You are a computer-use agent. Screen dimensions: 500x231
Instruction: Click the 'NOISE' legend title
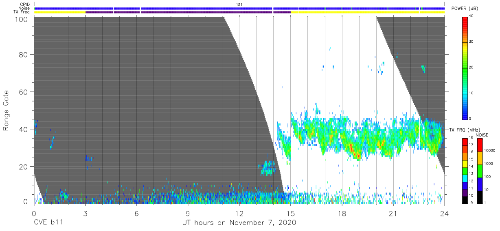[x=482, y=135]
